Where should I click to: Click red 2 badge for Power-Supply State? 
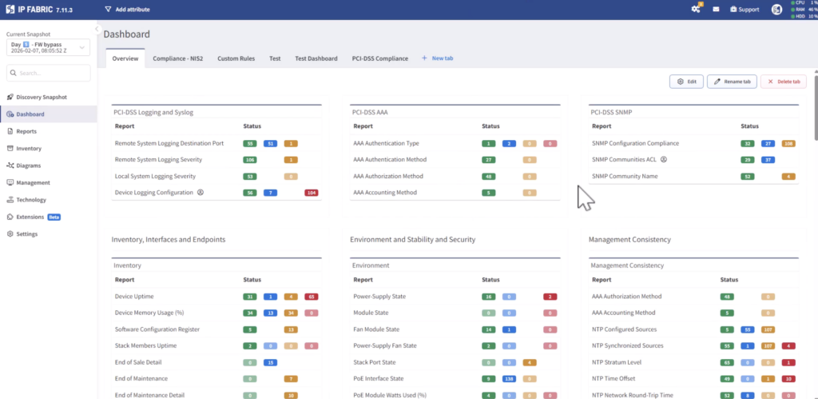pos(550,297)
